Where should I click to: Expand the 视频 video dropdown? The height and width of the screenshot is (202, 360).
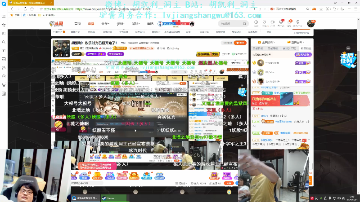tap(120, 24)
